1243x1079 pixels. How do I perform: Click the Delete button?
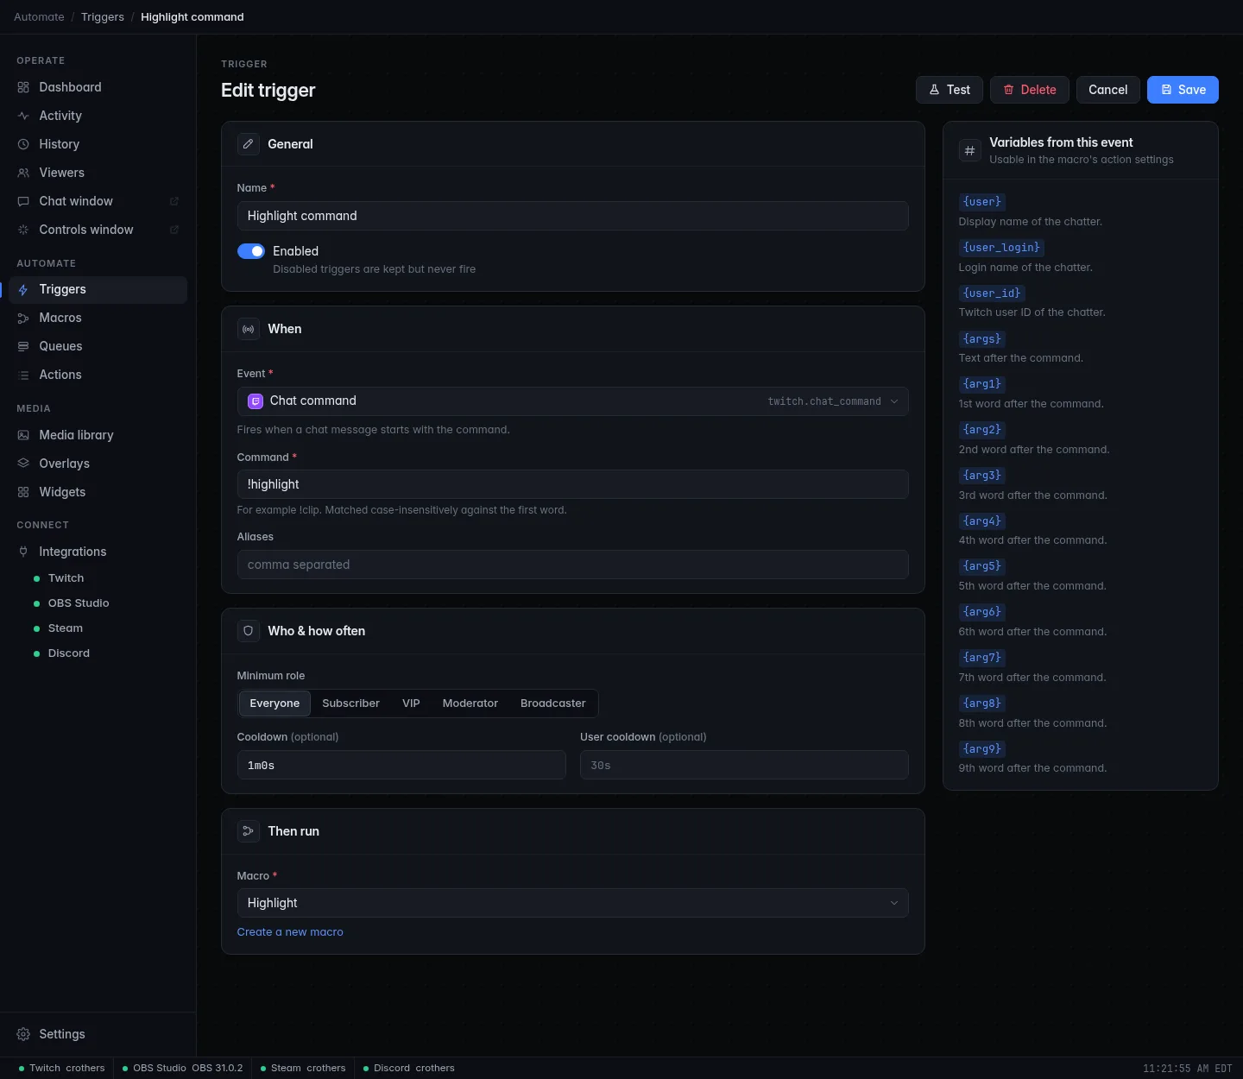pyautogui.click(x=1030, y=90)
